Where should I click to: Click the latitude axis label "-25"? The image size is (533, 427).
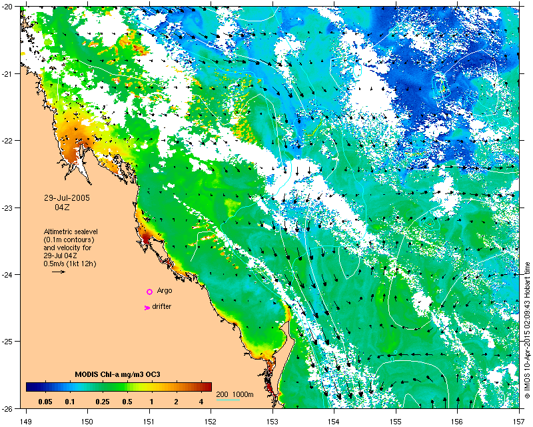tap(8, 342)
